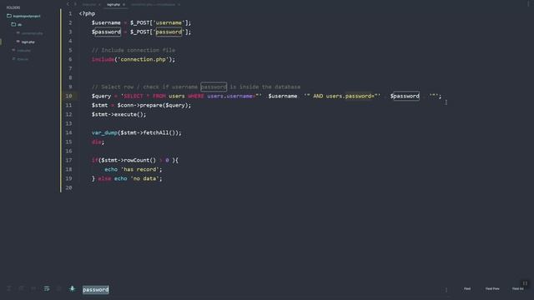Click highlighted $password at end of line 10
This screenshot has width=534, height=300.
pyautogui.click(x=405, y=96)
